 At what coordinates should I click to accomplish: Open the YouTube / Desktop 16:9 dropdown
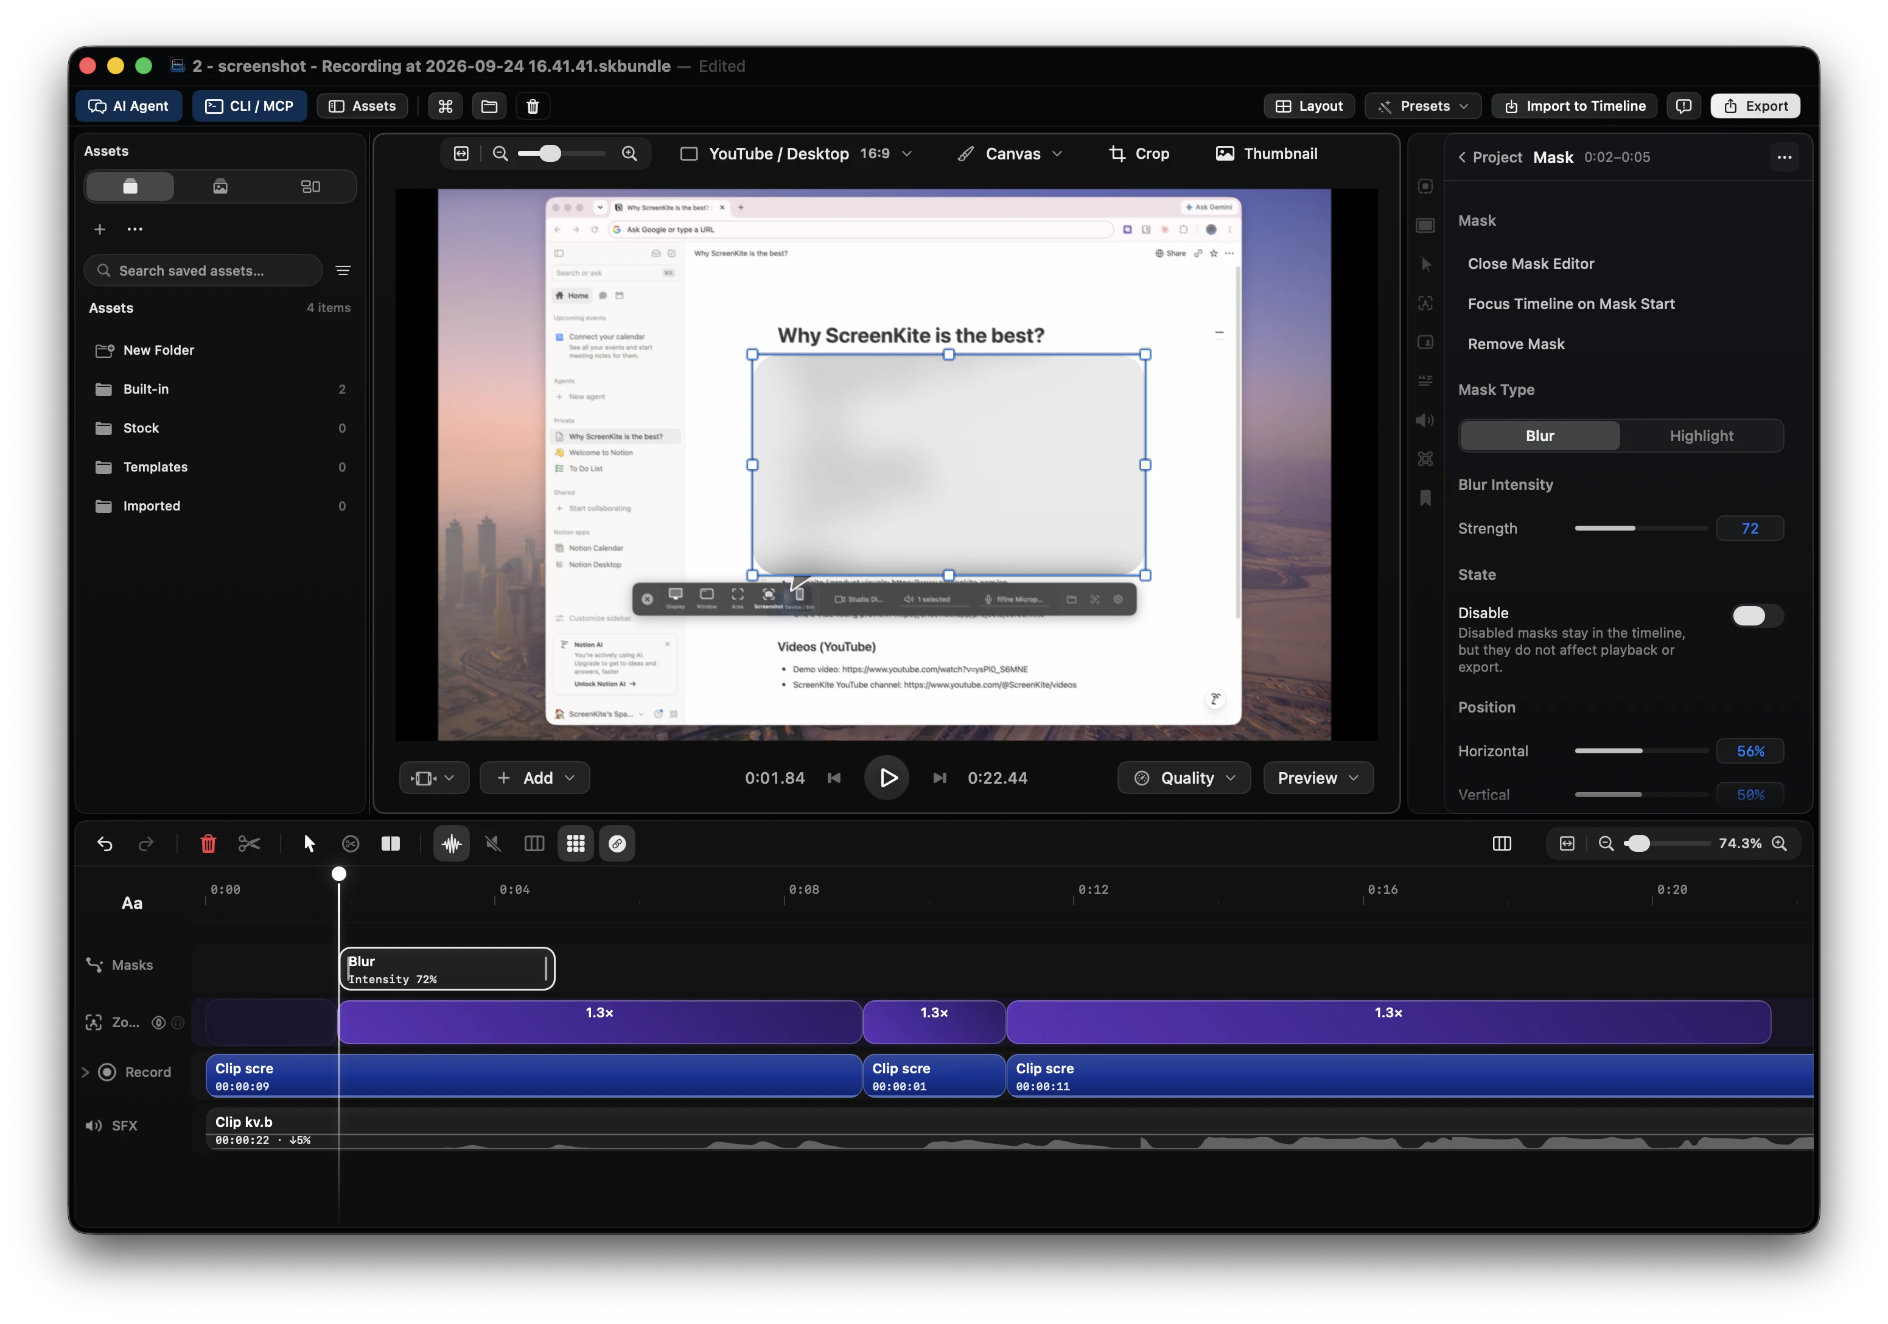[796, 154]
